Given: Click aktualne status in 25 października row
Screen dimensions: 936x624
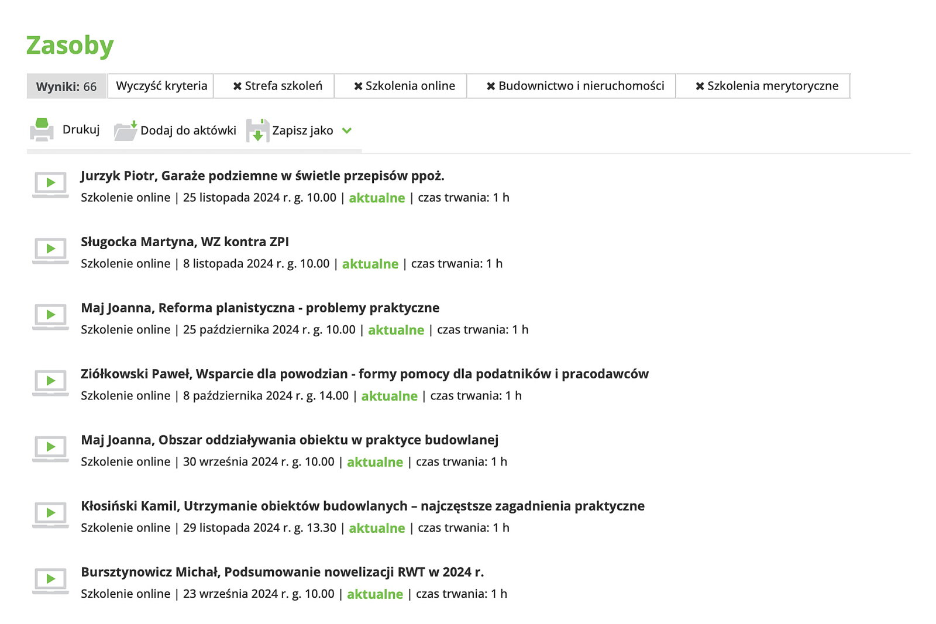Looking at the screenshot, I should coord(396,330).
